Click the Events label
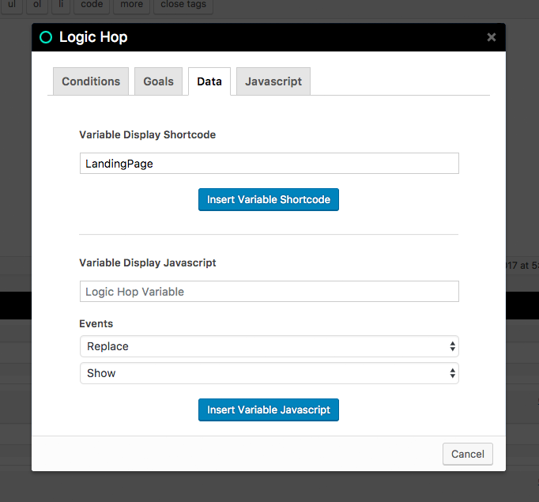 [96, 323]
